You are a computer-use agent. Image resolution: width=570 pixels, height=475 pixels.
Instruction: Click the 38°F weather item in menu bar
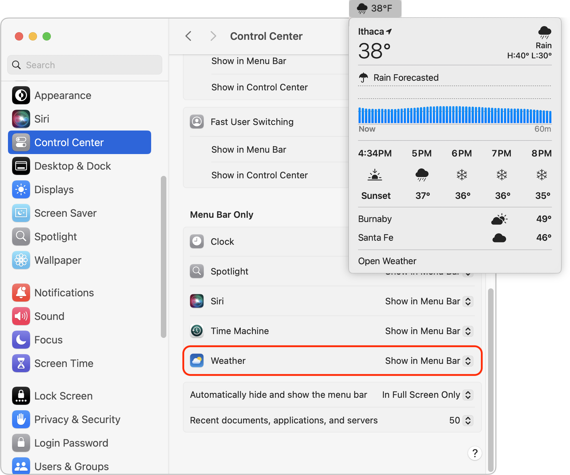(375, 8)
